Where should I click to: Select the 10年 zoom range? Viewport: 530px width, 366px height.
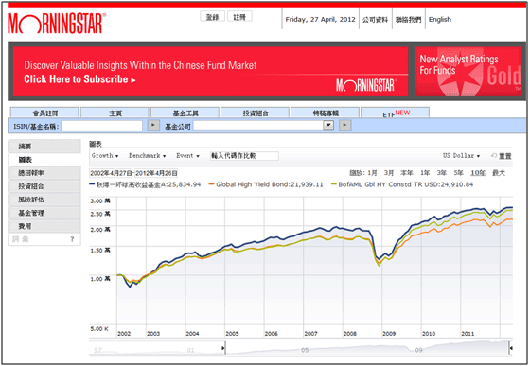pyautogui.click(x=478, y=173)
